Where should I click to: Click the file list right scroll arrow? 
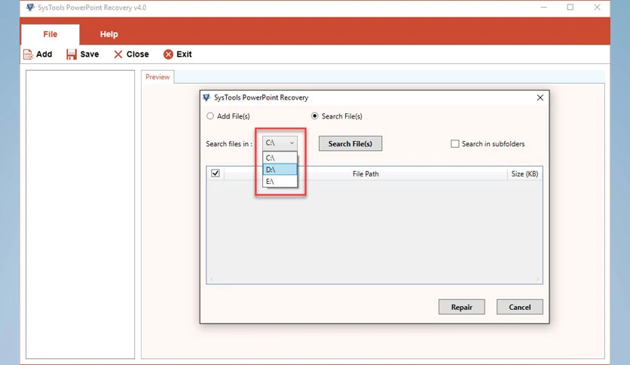tap(537, 279)
